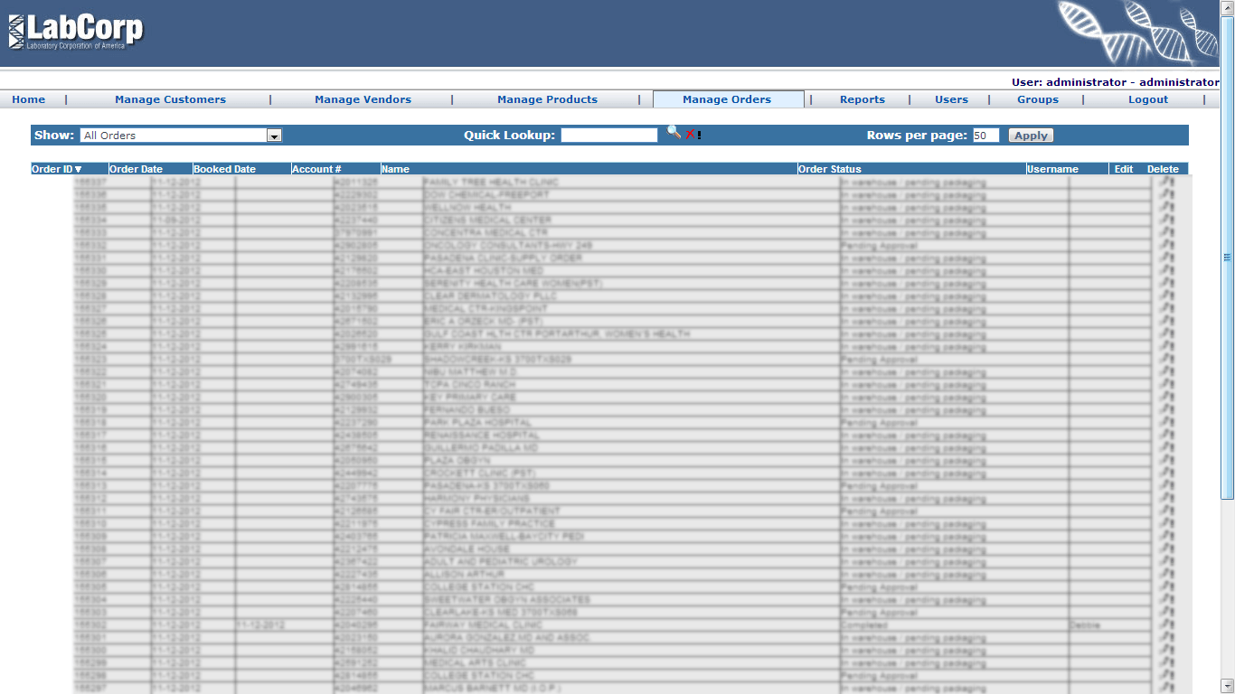1235x694 pixels.
Task: Click the Order ID sort arrow icon
Action: click(79, 170)
